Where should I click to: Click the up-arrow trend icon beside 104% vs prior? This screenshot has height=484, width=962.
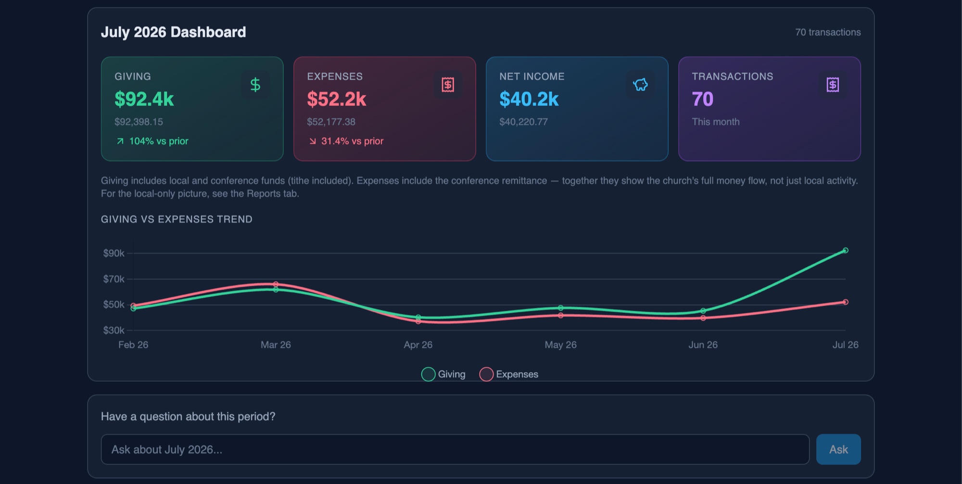coord(120,141)
